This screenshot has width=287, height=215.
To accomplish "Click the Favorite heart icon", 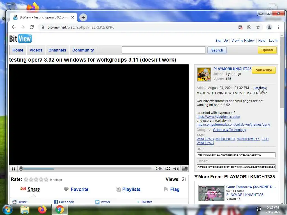I will point(66,189).
